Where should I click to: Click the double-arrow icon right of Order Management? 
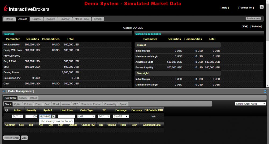(x=265, y=91)
